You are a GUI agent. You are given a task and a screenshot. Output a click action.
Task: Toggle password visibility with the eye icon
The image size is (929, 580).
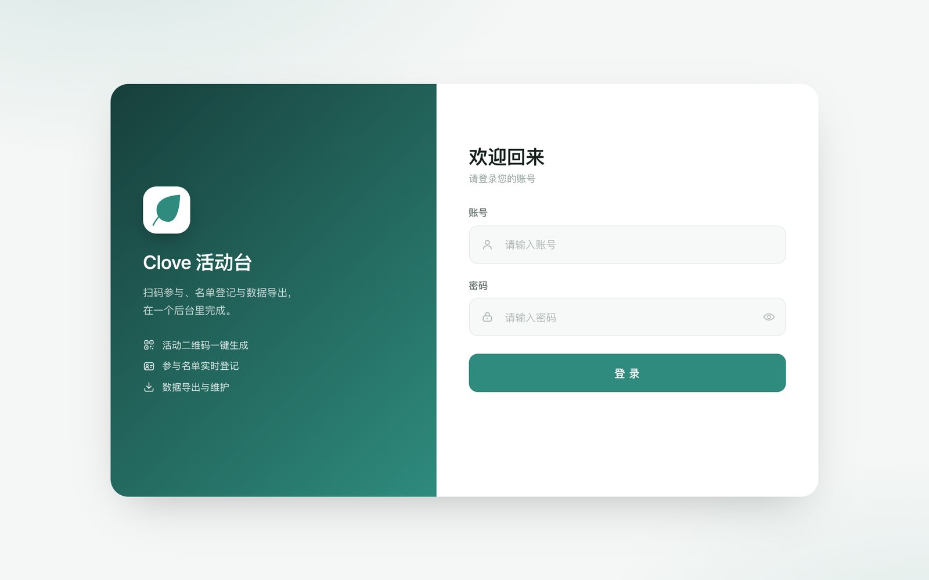[769, 317]
